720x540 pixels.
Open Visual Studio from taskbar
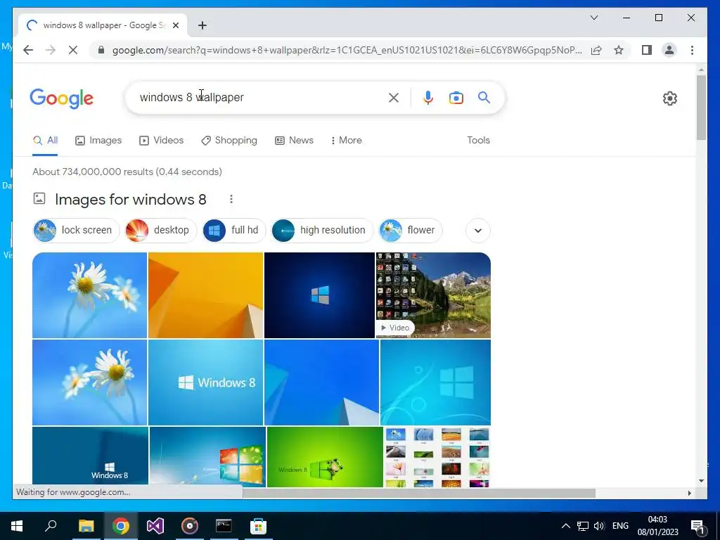pyautogui.click(x=155, y=526)
